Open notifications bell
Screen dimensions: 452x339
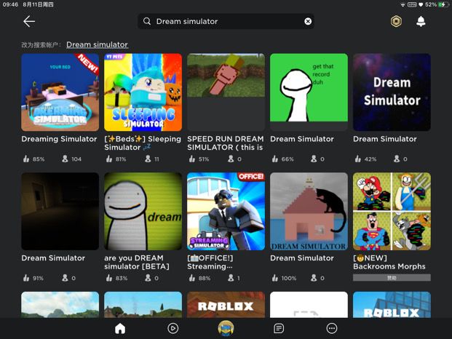(421, 21)
